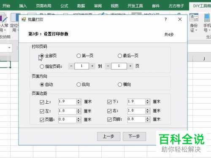Screen dimensions: 211x158
Task: Click the 右 margin value field
Action: pos(136,111)
